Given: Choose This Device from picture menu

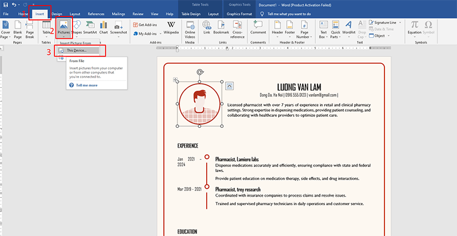Looking at the screenshot, I should 78,50.
